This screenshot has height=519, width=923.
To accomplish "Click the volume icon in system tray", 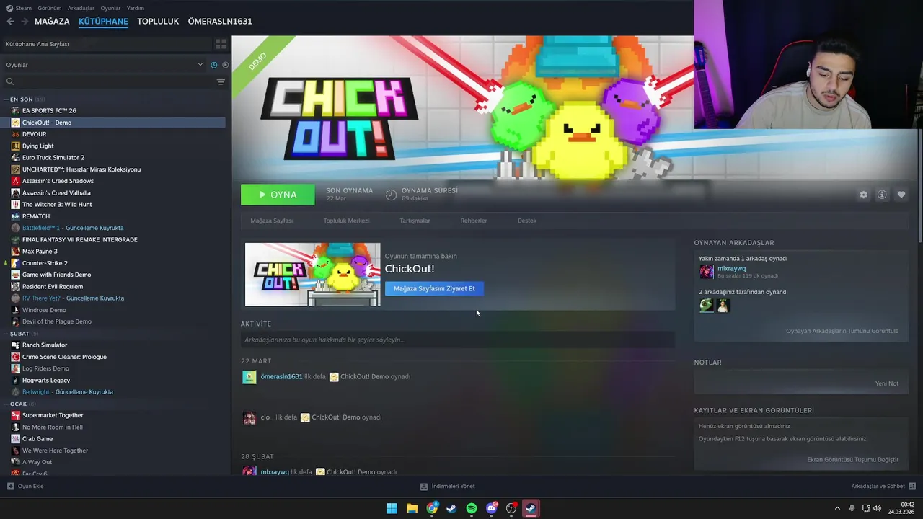I will pyautogui.click(x=877, y=508).
